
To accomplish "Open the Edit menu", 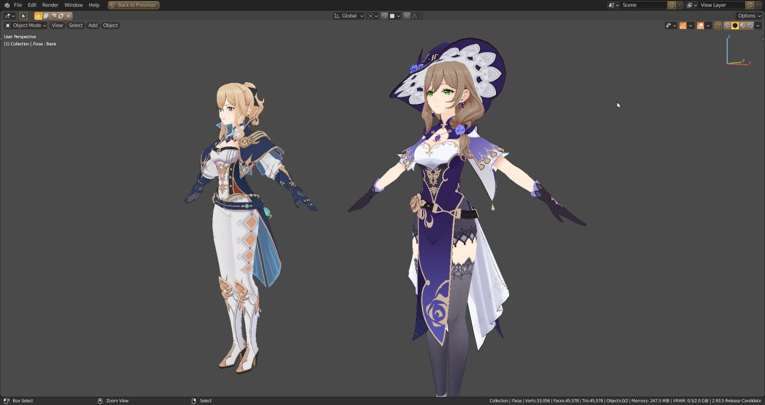I will [32, 5].
